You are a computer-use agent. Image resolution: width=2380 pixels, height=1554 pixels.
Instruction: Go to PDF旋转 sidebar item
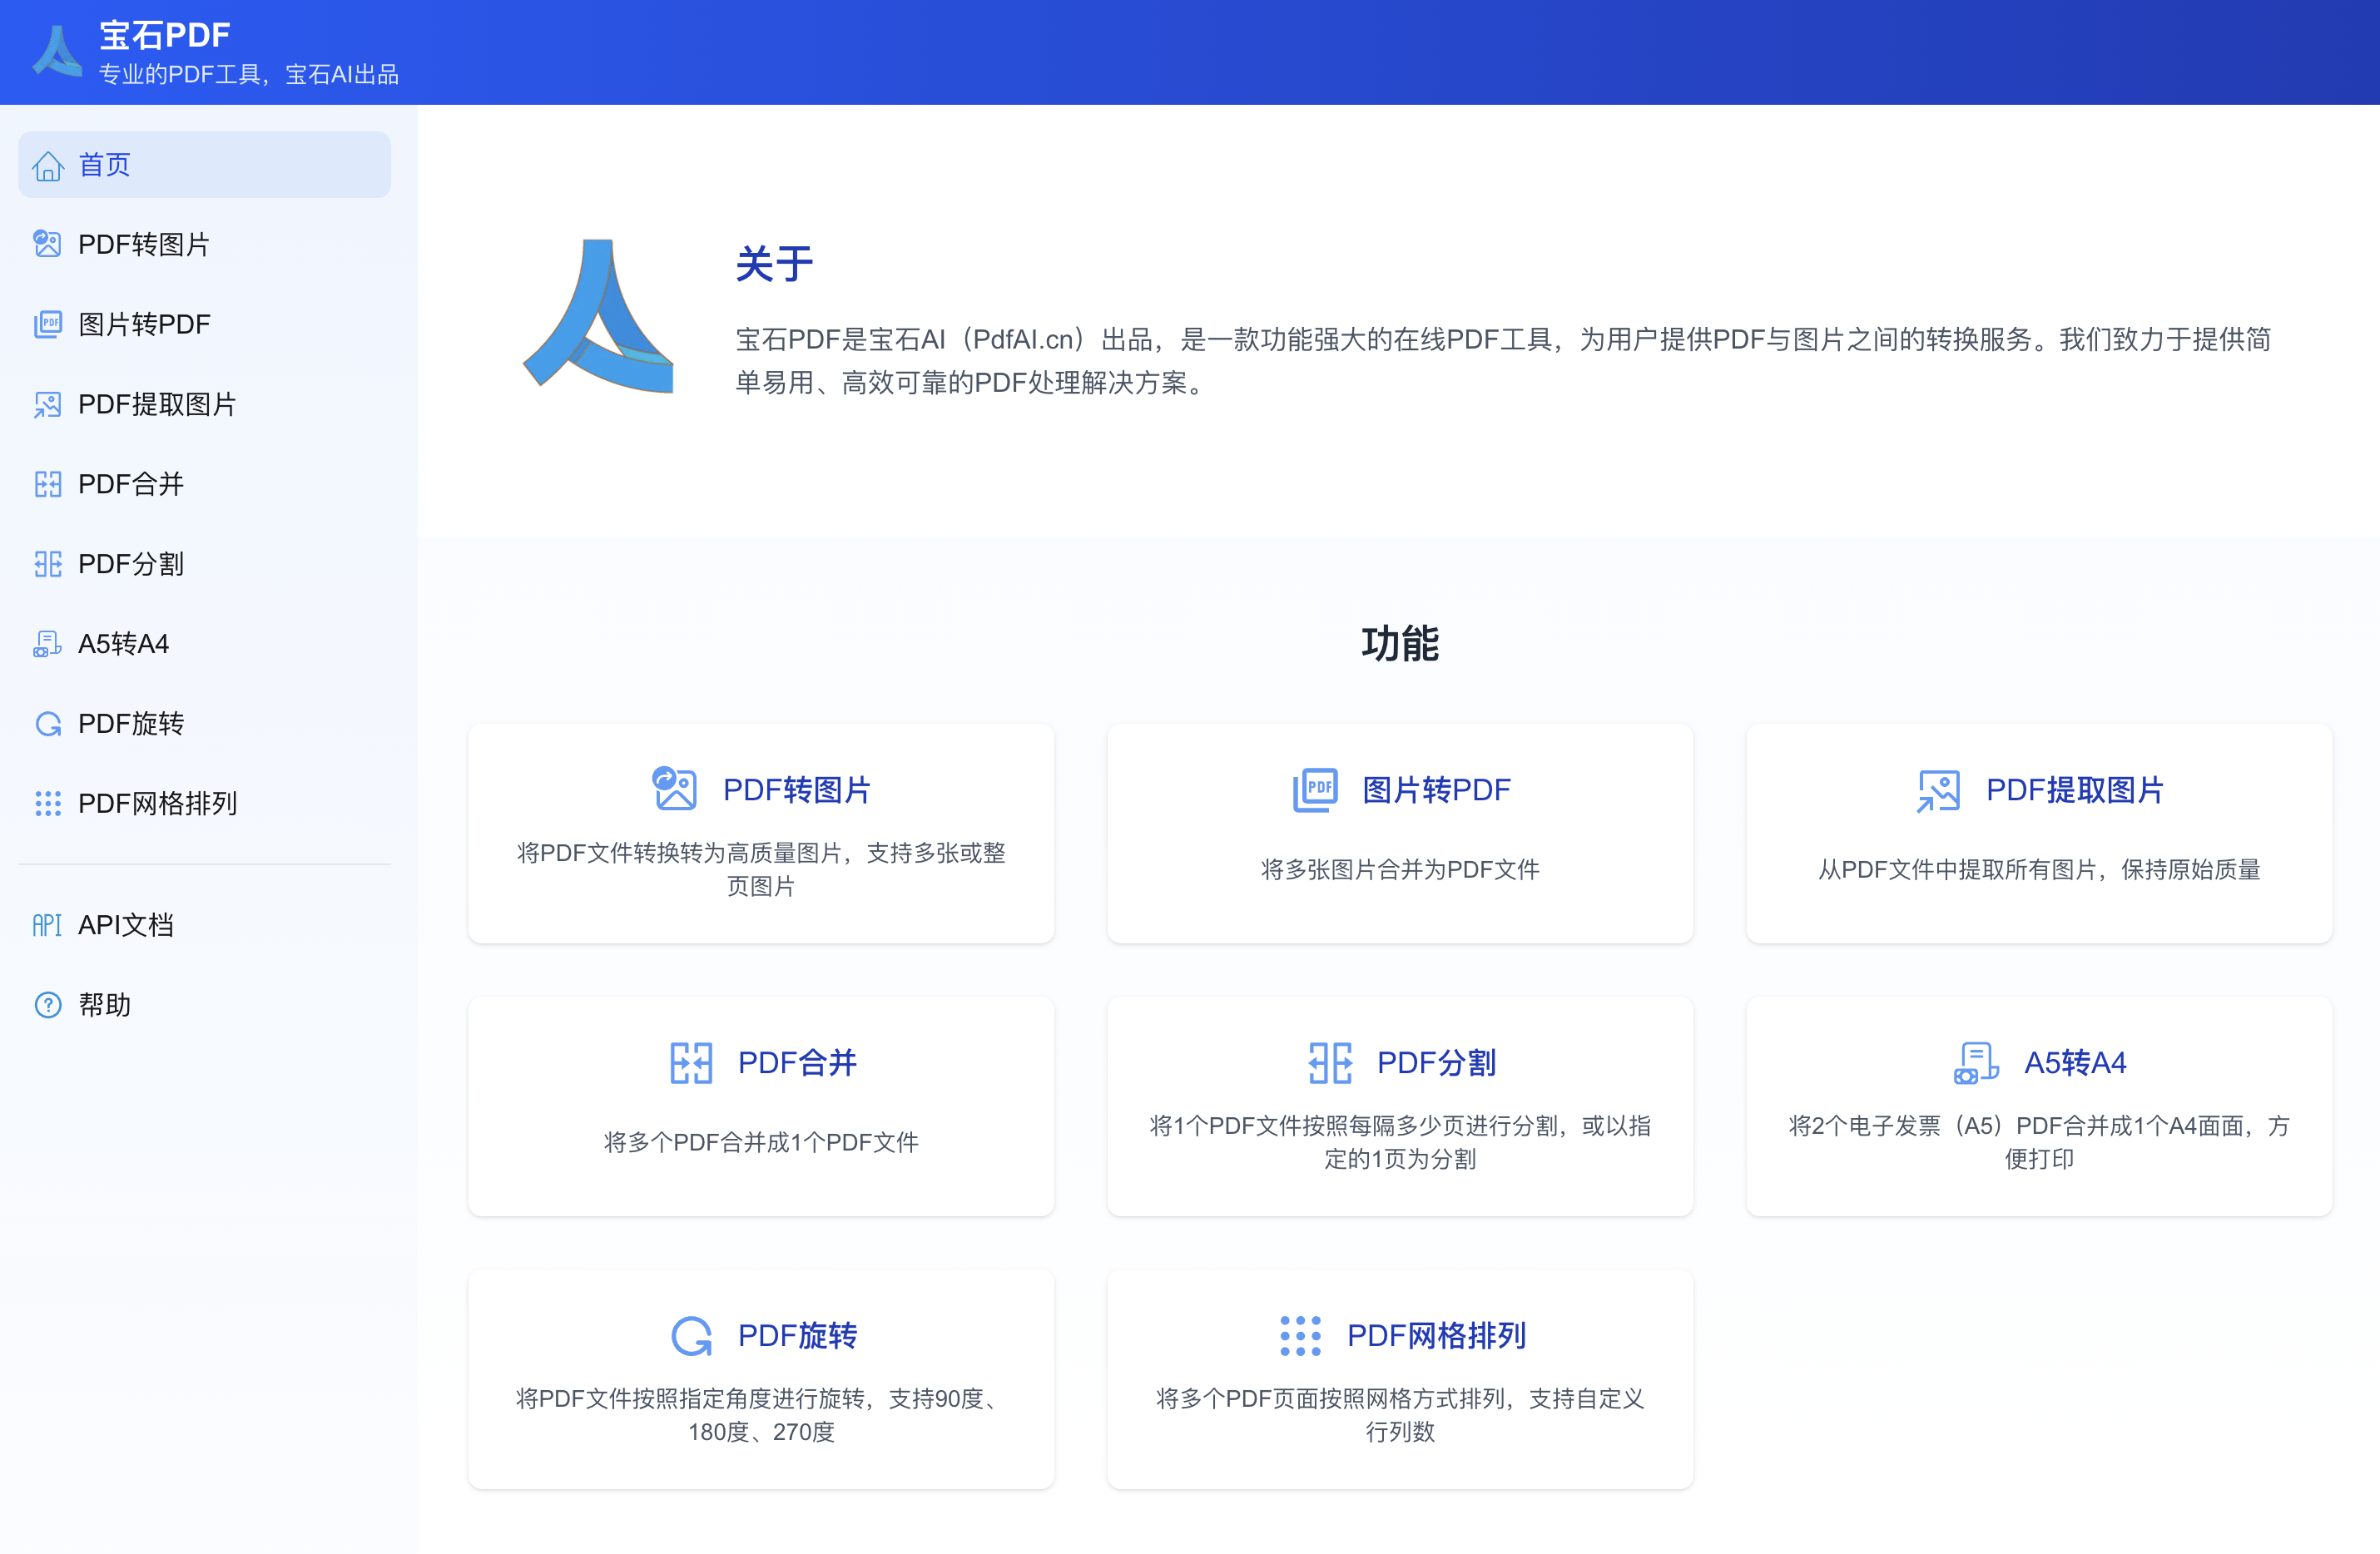(x=131, y=724)
